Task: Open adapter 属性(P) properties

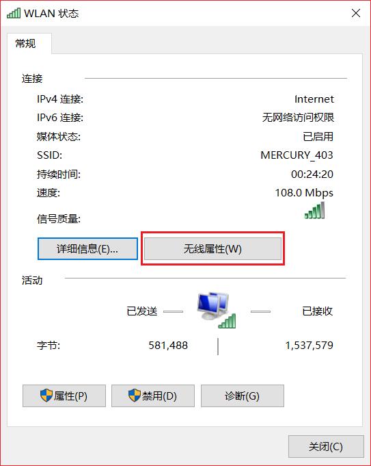Action: pos(64,396)
